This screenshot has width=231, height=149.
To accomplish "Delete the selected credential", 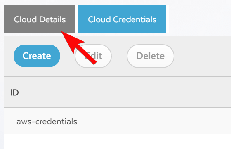I will [151, 56].
